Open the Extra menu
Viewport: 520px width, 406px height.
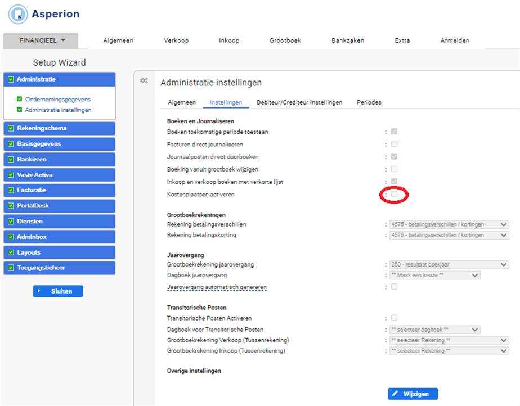[x=402, y=40]
